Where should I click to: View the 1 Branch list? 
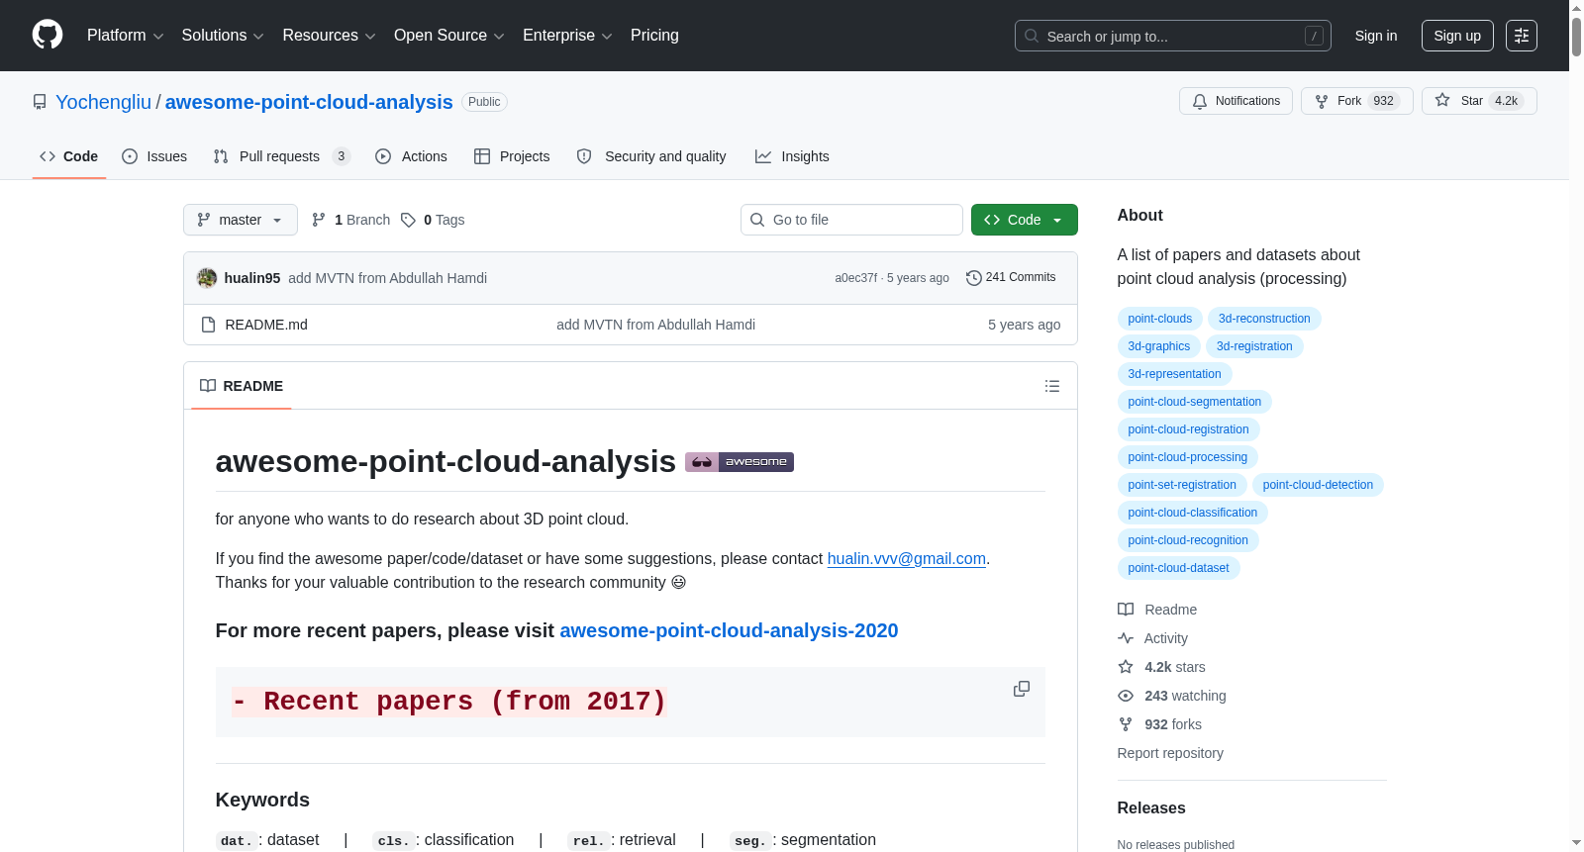pos(351,220)
